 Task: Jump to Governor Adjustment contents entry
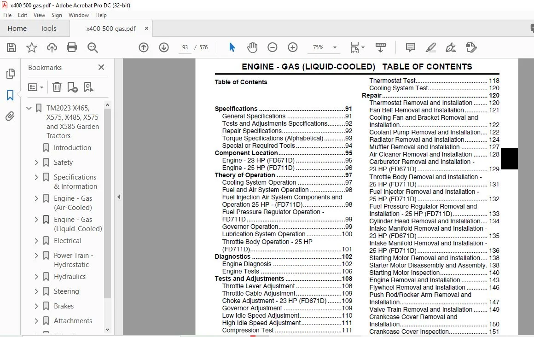point(287,308)
